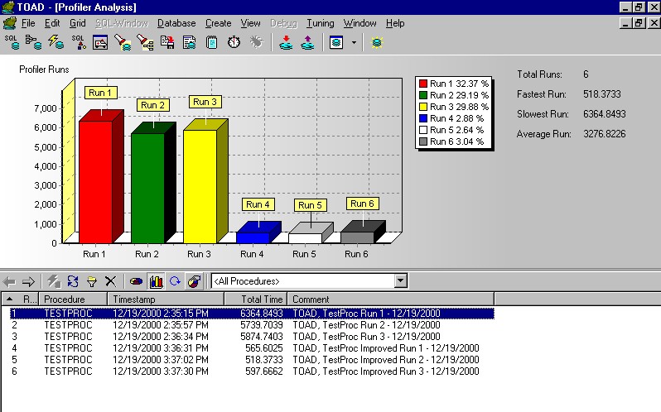
Task: Open the Tuning menu
Action: click(x=320, y=23)
